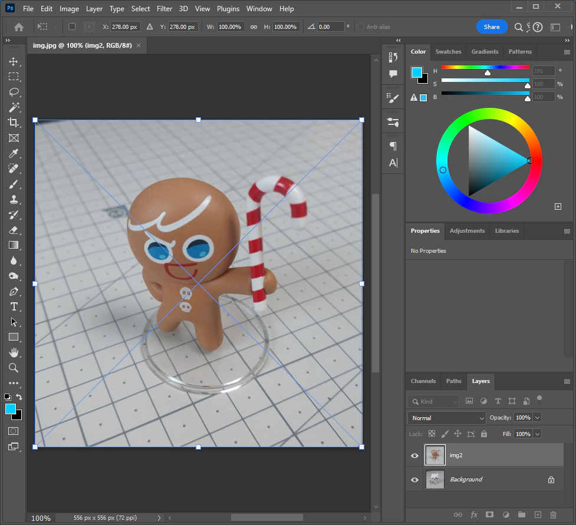Select the Rectangular Marquee tool

click(x=14, y=77)
